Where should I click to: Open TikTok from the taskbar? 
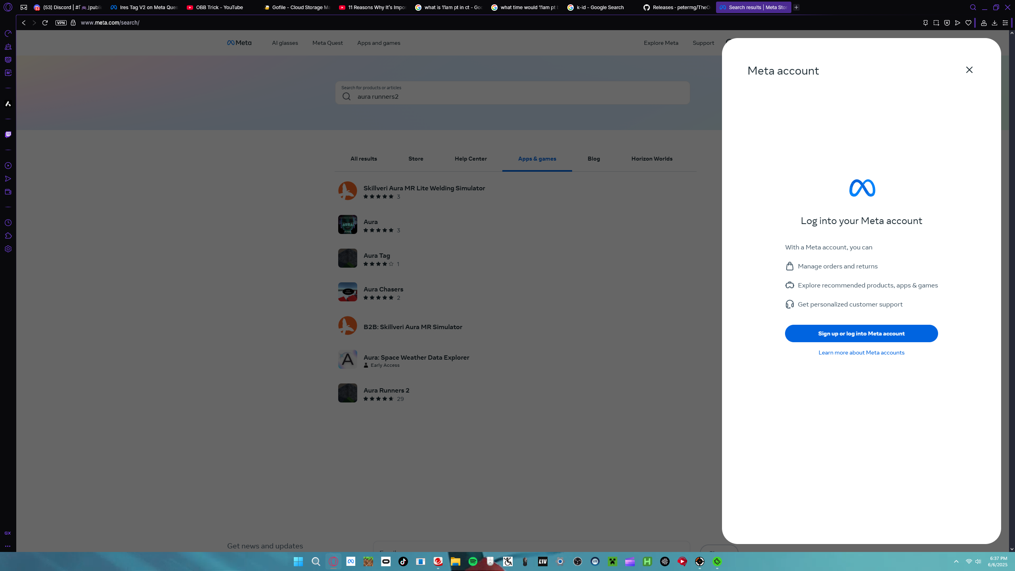pyautogui.click(x=403, y=561)
